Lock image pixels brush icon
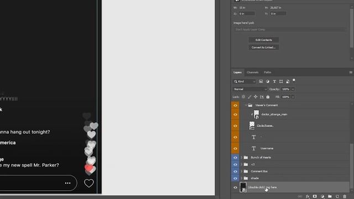Image resolution: width=354 pixels, height=199 pixels. [x=249, y=97]
